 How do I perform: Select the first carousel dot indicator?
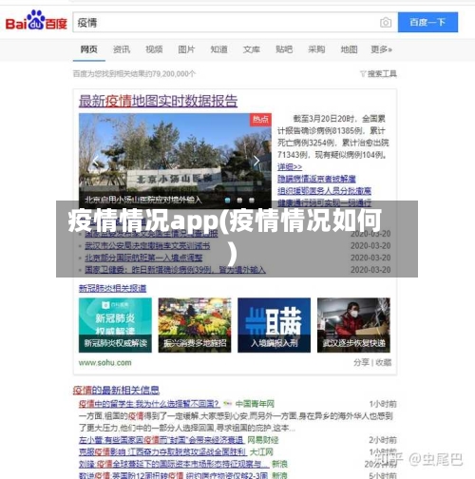[227, 201]
